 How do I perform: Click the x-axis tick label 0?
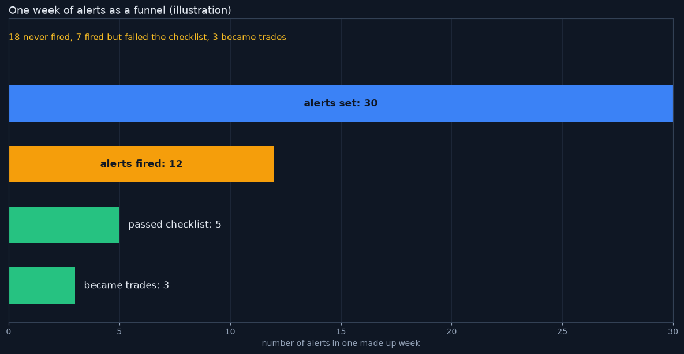click(x=9, y=331)
